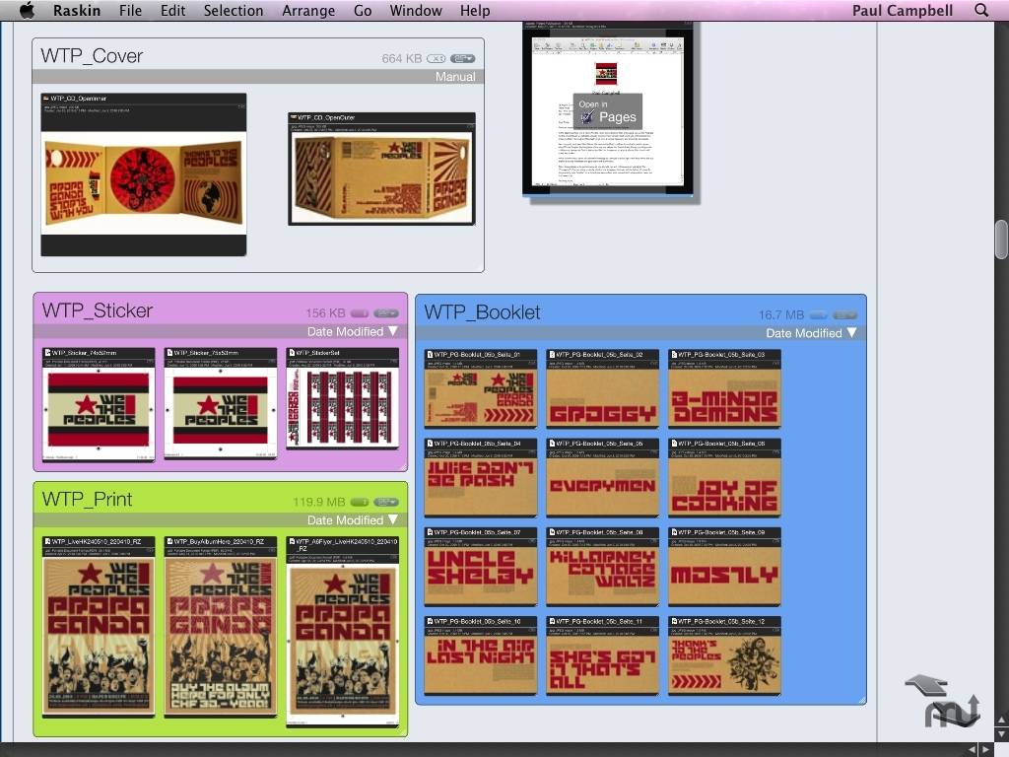Click the Open in Pages button

tap(607, 111)
